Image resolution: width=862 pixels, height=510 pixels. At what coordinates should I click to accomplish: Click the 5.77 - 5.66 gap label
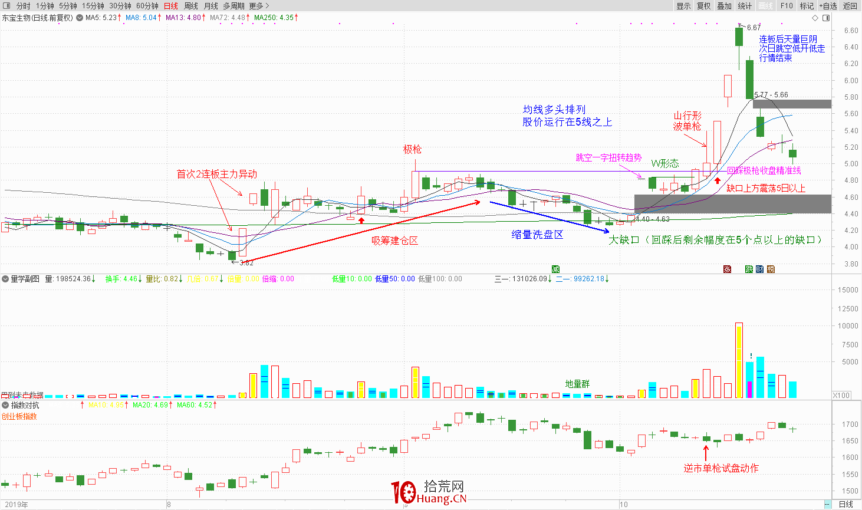[x=771, y=95]
